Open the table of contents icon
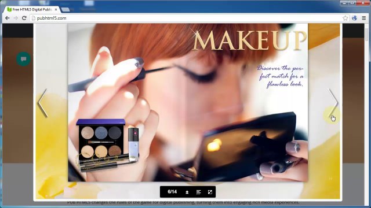The height and width of the screenshot is (208, 371). pyautogui.click(x=198, y=192)
